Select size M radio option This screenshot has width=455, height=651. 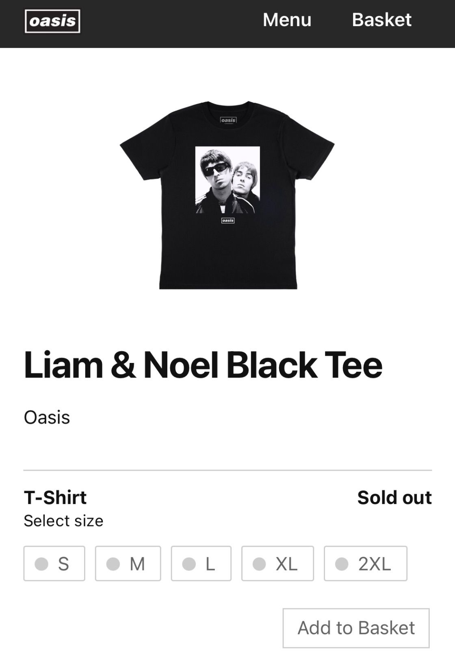click(128, 564)
